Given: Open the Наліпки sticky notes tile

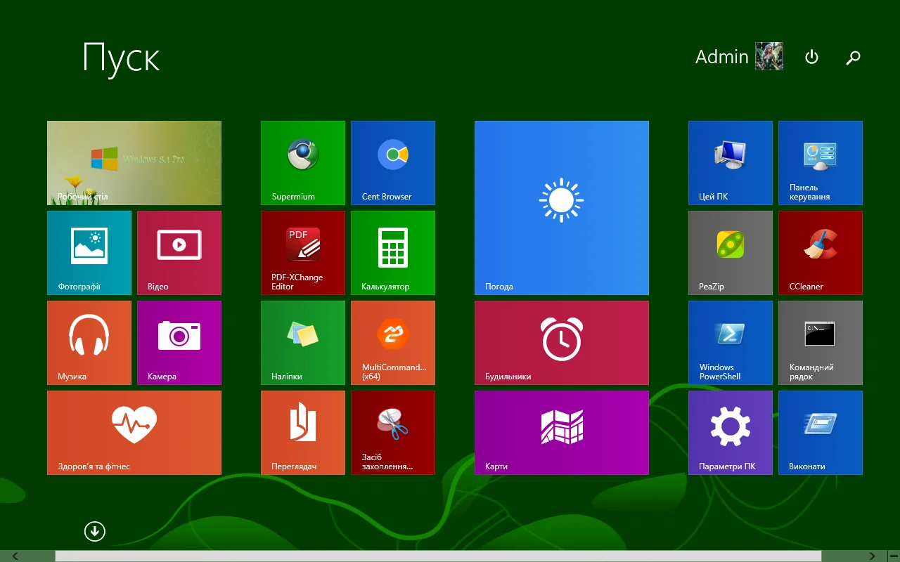Looking at the screenshot, I should coord(302,342).
